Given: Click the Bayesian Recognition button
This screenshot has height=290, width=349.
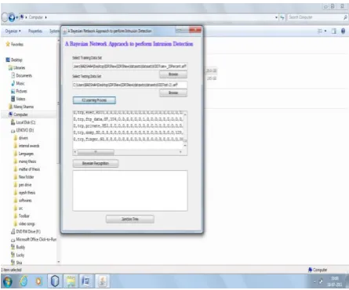Looking at the screenshot, I should coord(96,163).
